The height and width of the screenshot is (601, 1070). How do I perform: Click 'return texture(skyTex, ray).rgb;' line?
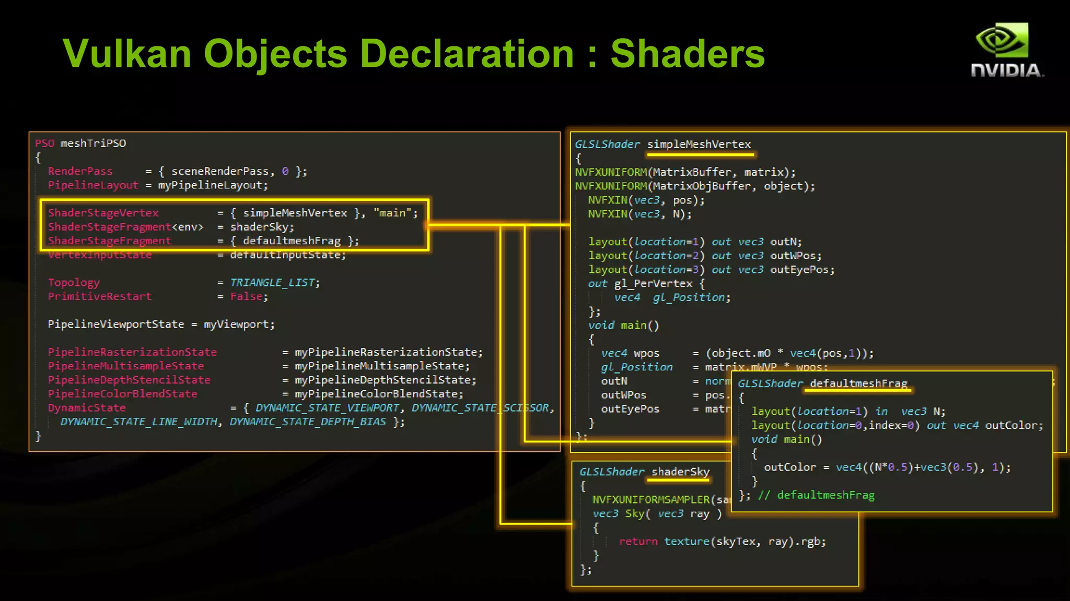(722, 542)
